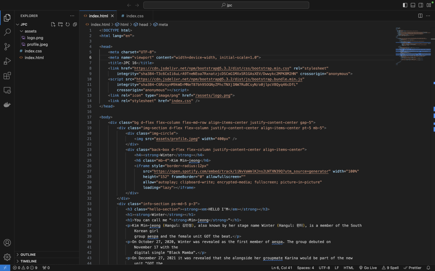
Task: Expand the TIMELINE section
Action: [47, 261]
